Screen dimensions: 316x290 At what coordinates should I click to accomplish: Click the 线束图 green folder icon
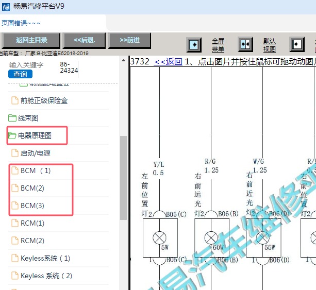(x=12, y=118)
